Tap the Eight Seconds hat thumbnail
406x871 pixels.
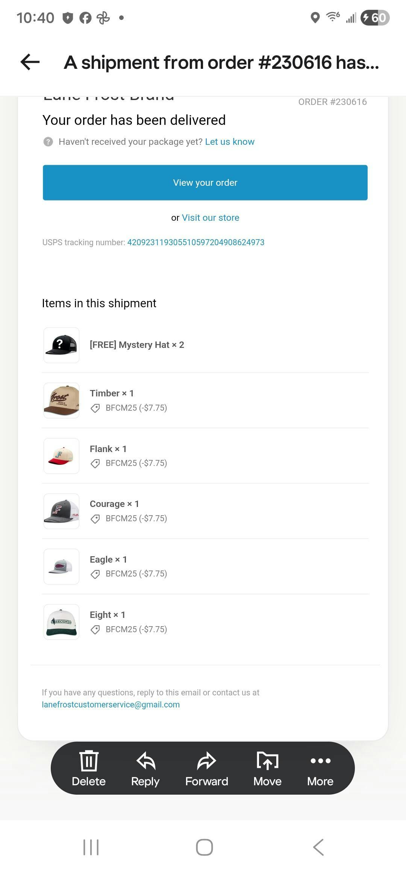coord(61,622)
